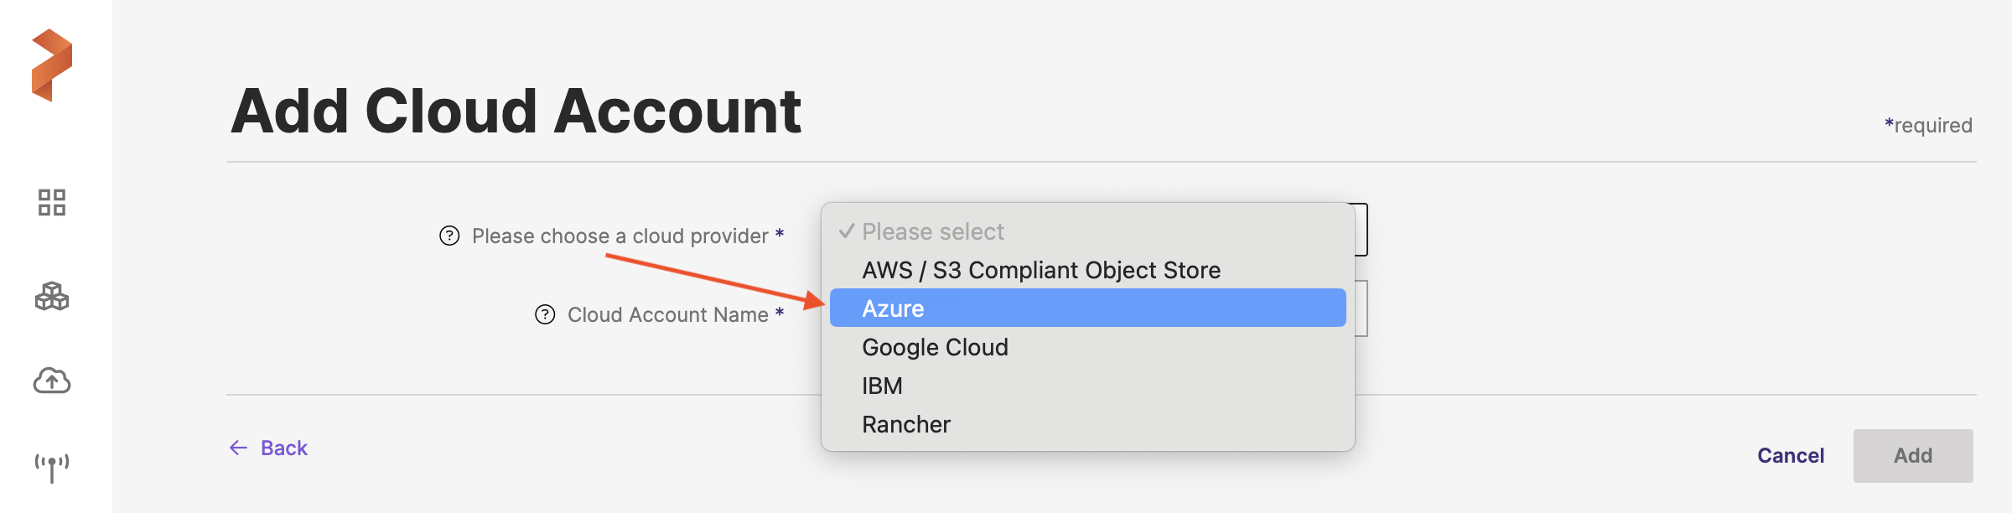2012x513 pixels.
Task: Open the cloud upload backup icon
Action: coord(52,381)
